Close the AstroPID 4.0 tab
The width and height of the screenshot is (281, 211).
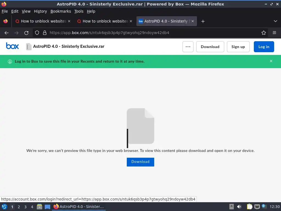pyautogui.click(x=193, y=21)
